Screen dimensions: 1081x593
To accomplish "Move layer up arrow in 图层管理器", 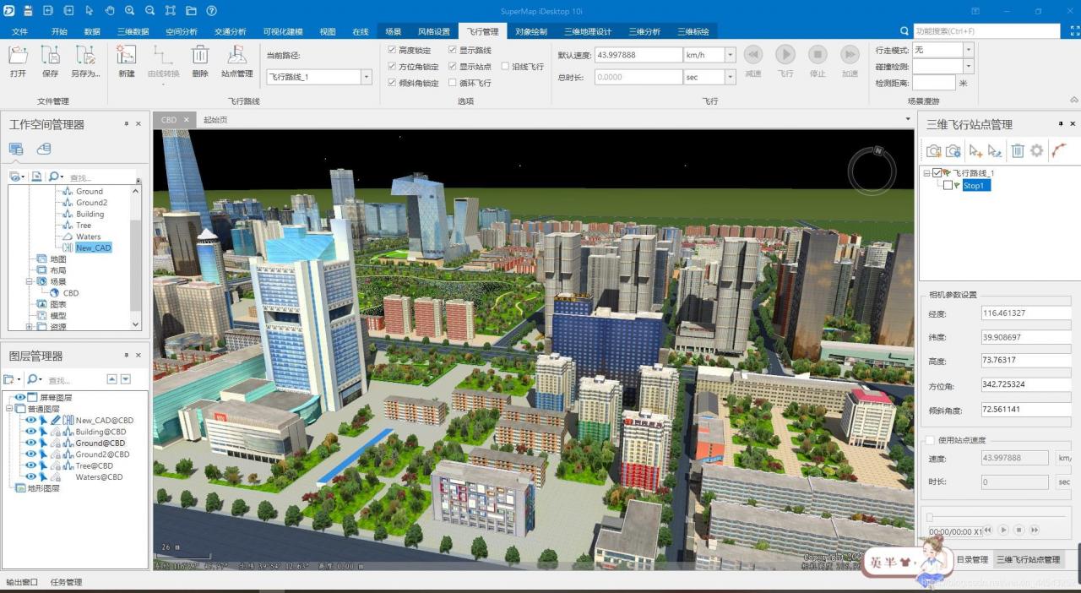I will [111, 379].
